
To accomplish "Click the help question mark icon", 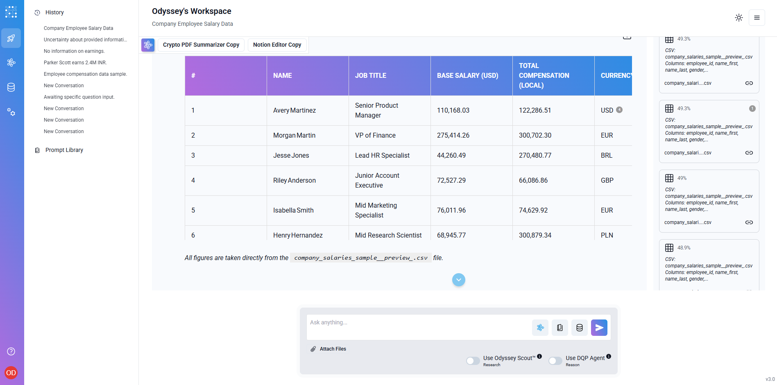I will point(11,351).
